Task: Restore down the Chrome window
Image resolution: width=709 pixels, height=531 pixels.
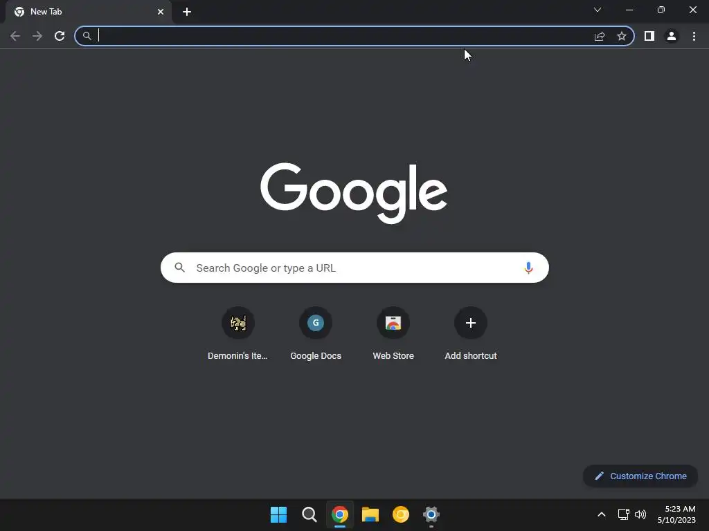Action: pos(661,10)
